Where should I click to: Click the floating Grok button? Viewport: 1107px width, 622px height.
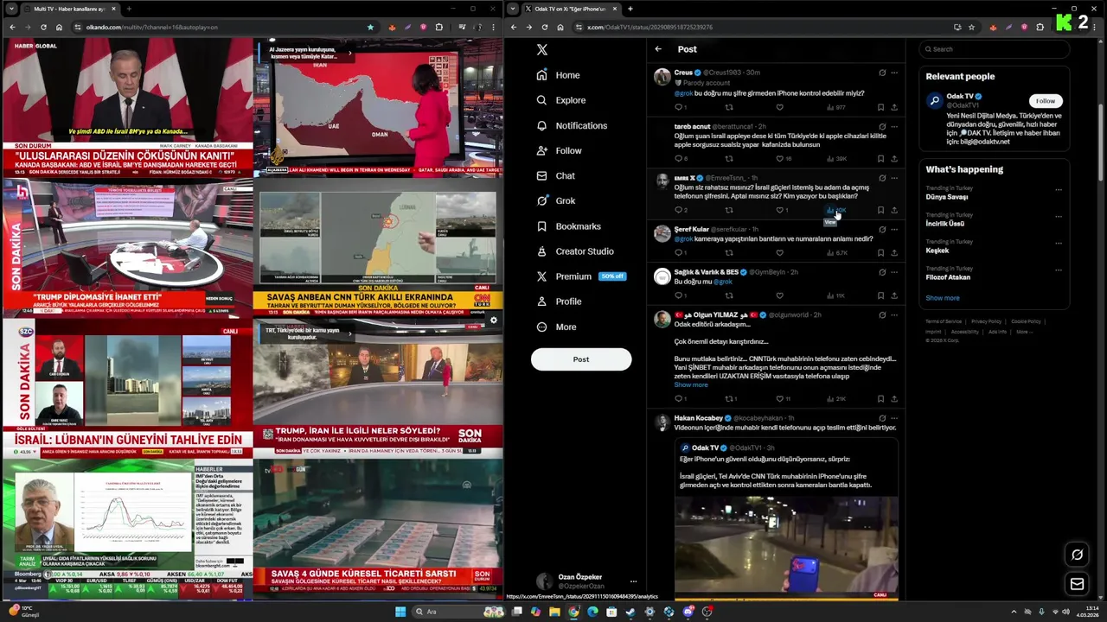click(x=1077, y=555)
